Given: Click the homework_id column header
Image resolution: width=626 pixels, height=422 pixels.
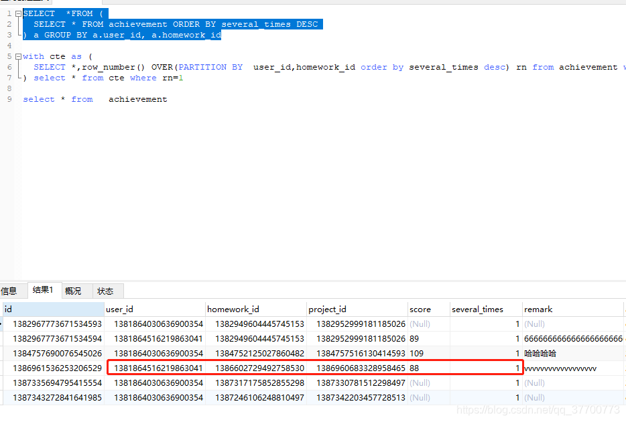Looking at the screenshot, I should tap(255, 308).
